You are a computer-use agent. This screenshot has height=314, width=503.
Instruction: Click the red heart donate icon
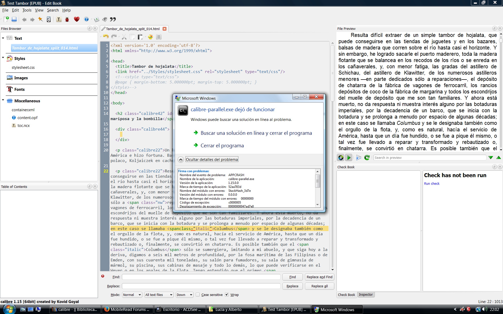(x=76, y=19)
